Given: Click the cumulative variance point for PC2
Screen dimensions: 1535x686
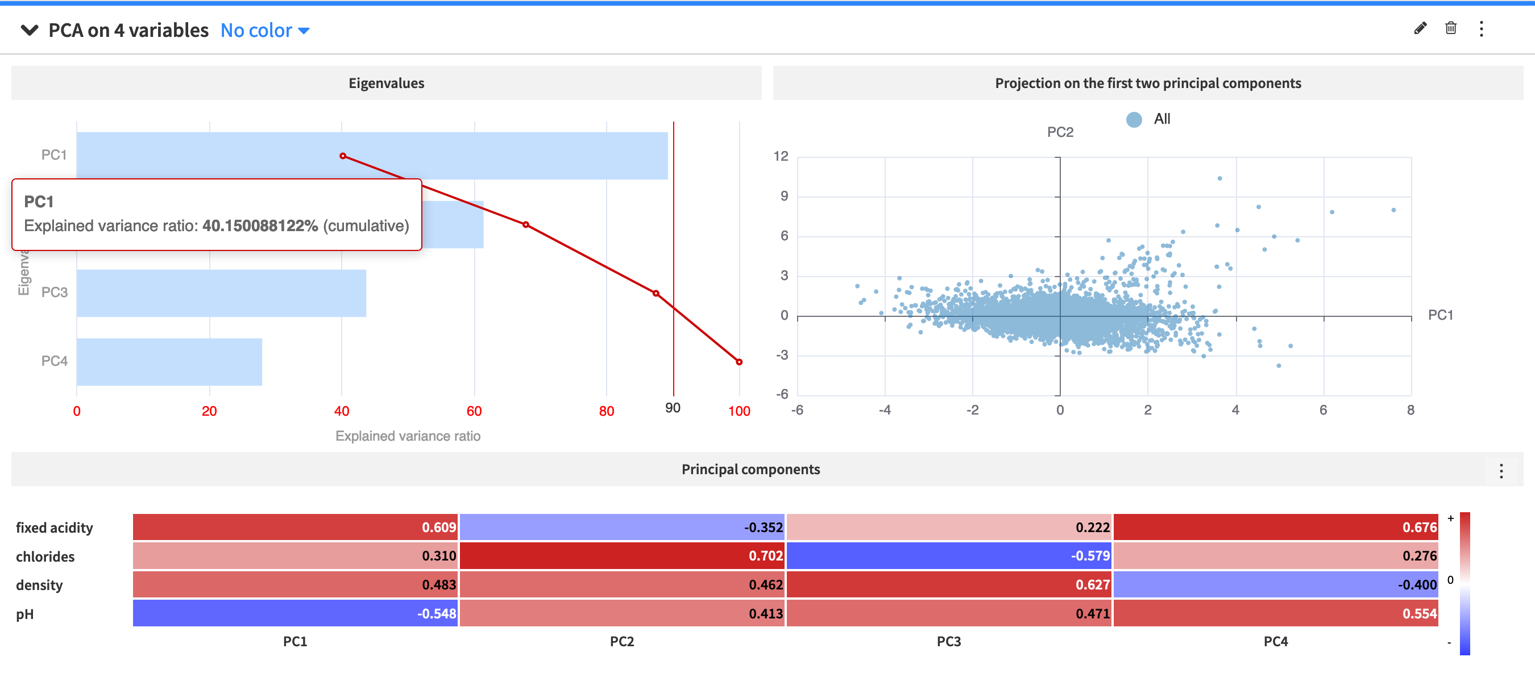Looking at the screenshot, I should pyautogui.click(x=525, y=224).
